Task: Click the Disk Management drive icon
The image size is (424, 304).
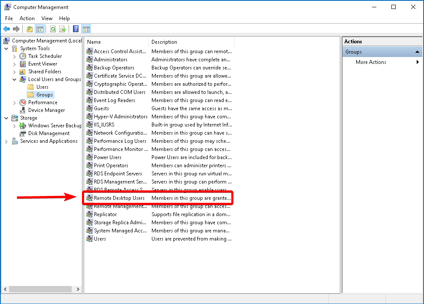Action: (x=23, y=133)
